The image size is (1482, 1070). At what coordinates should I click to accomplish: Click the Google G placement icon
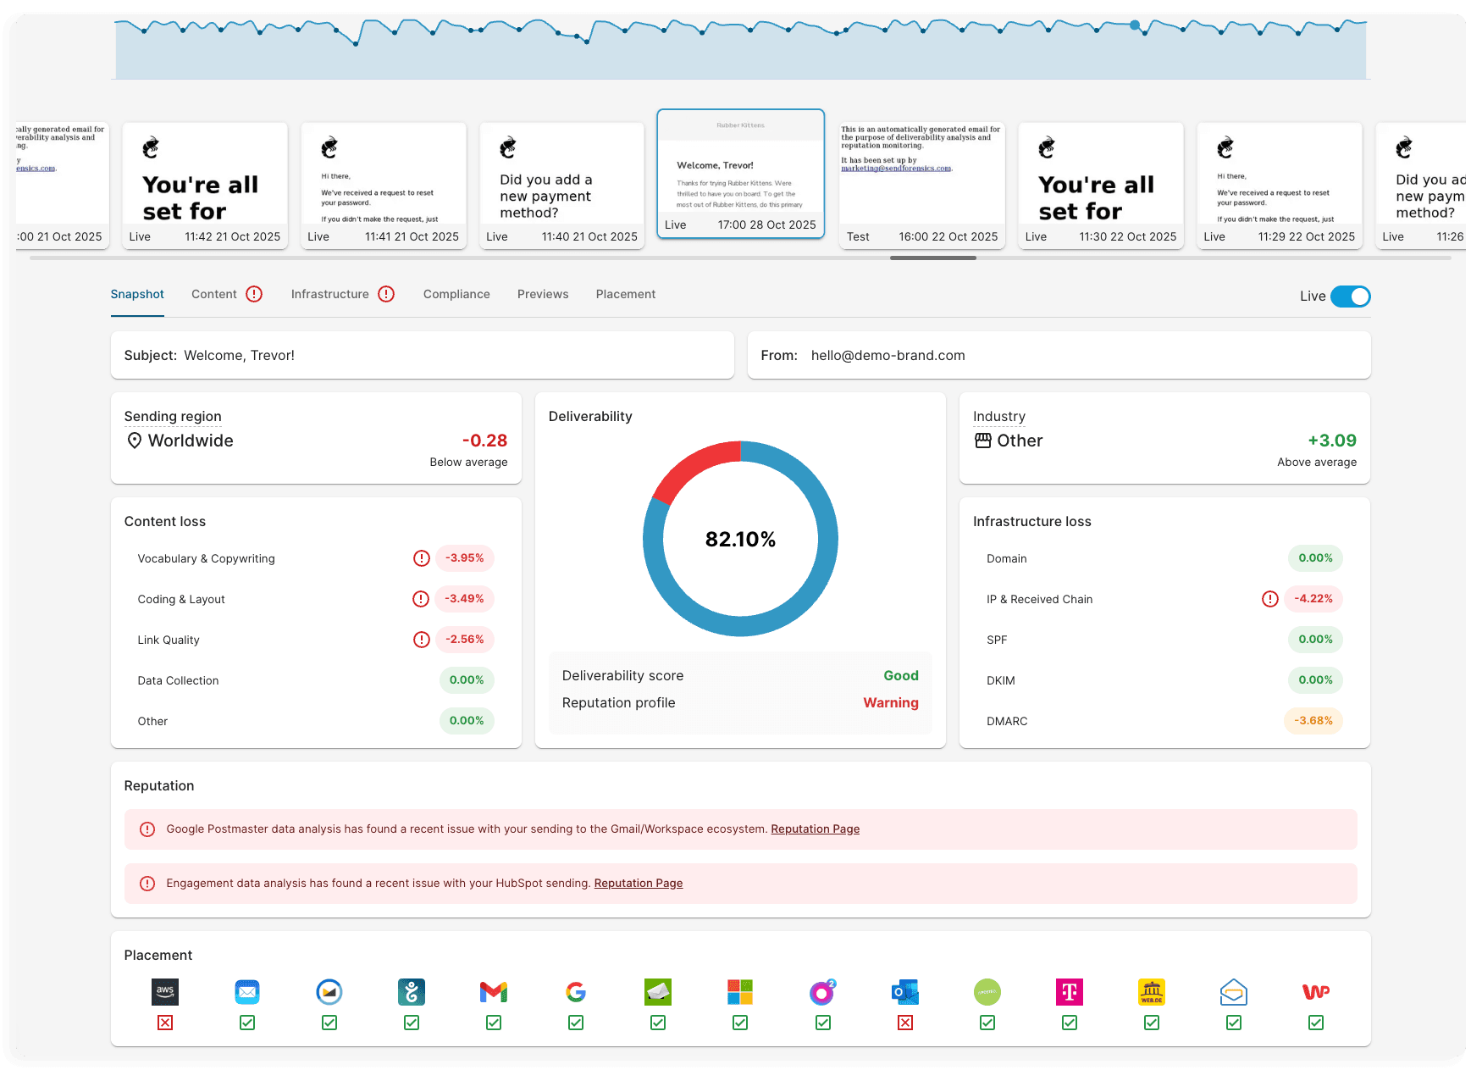click(x=576, y=992)
